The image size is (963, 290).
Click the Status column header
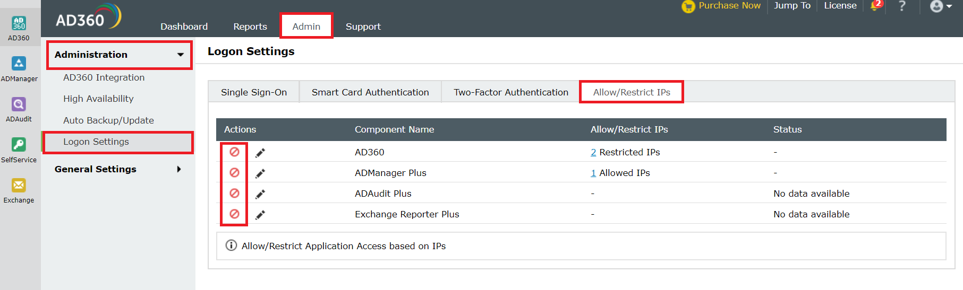(x=787, y=129)
